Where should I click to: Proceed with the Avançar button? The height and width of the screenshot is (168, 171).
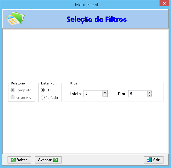tap(48, 160)
